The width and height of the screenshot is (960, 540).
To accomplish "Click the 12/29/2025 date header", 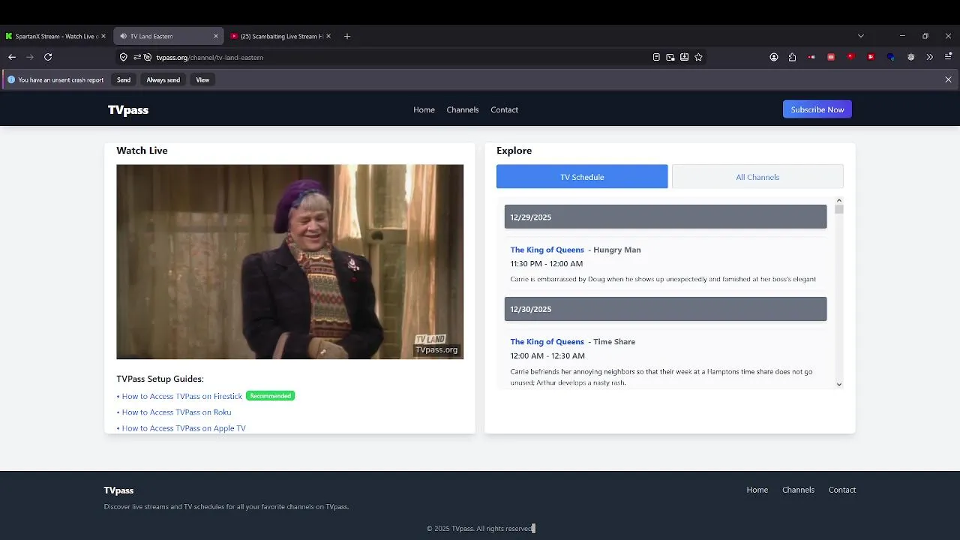I will click(x=666, y=217).
